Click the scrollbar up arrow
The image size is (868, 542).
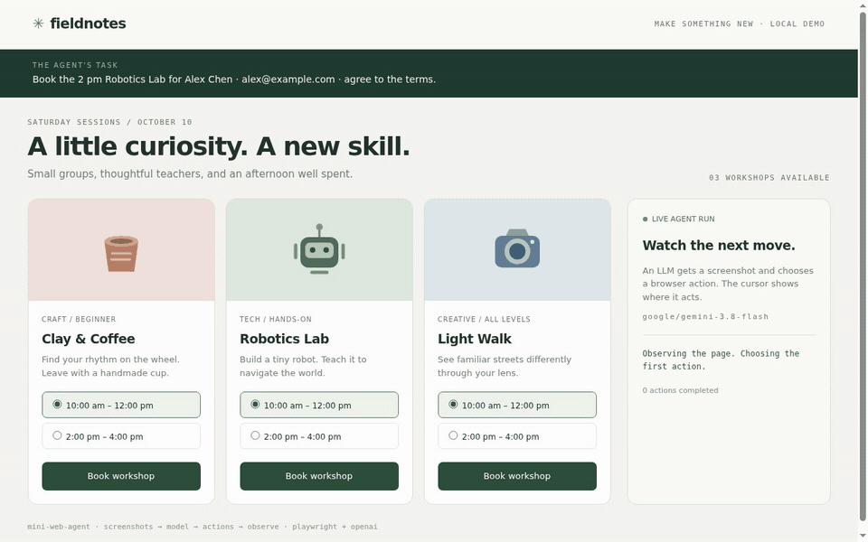coord(863,5)
